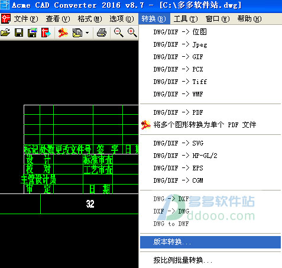This screenshot has height=268, width=282.
Task: Click the number 32 in drawing
Action: pyautogui.click(x=90, y=204)
